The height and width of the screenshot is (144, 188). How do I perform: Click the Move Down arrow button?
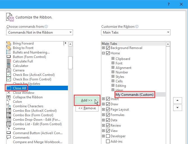coord(177,108)
